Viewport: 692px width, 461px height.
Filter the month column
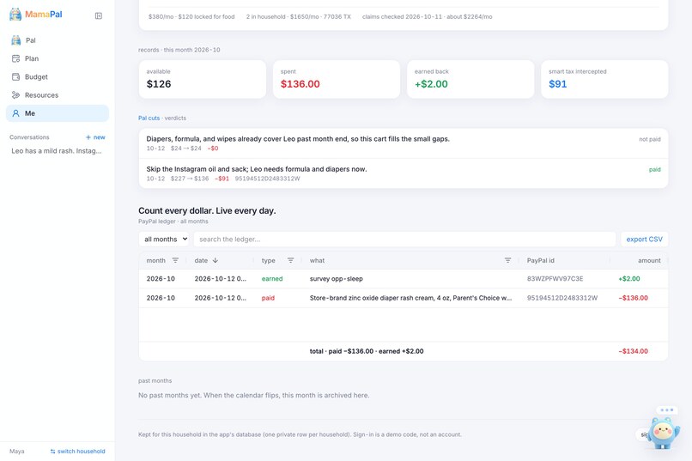175,260
